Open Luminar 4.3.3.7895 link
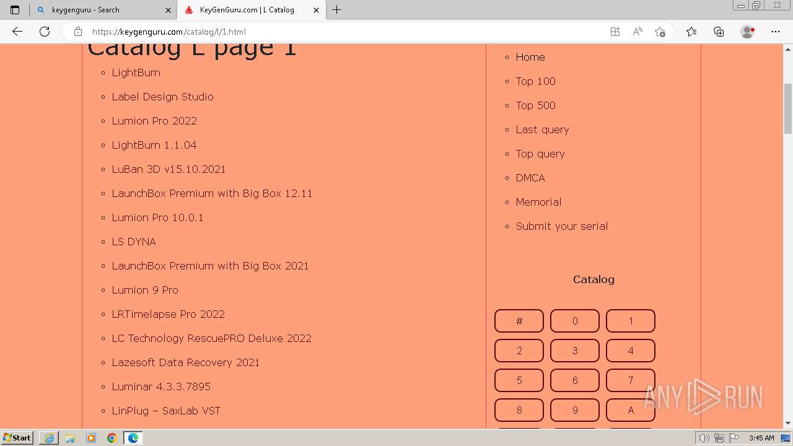 click(161, 387)
